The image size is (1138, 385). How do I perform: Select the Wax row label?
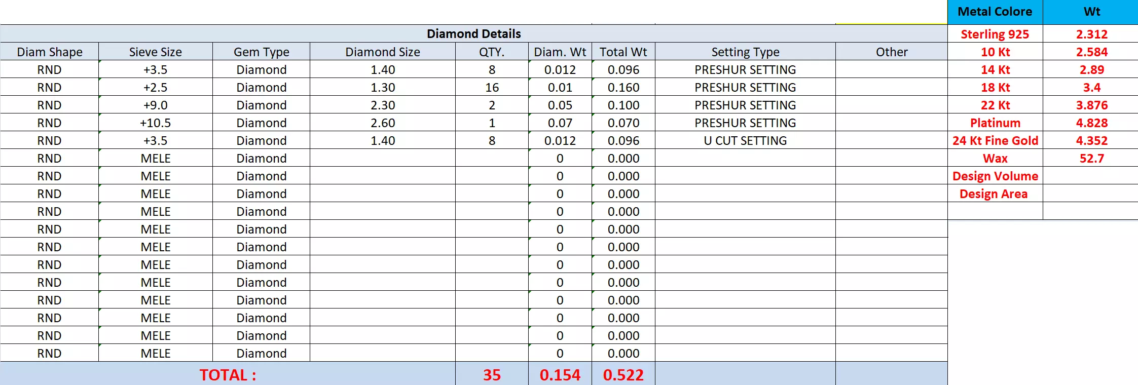point(995,158)
